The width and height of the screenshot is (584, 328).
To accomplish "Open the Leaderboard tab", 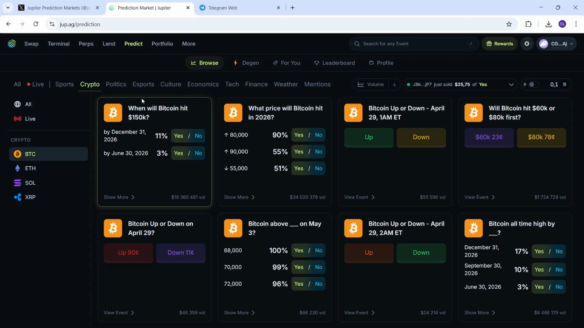I will (334, 63).
